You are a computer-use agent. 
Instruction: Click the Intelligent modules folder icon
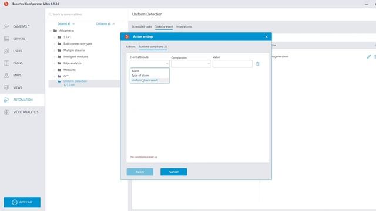[59, 57]
